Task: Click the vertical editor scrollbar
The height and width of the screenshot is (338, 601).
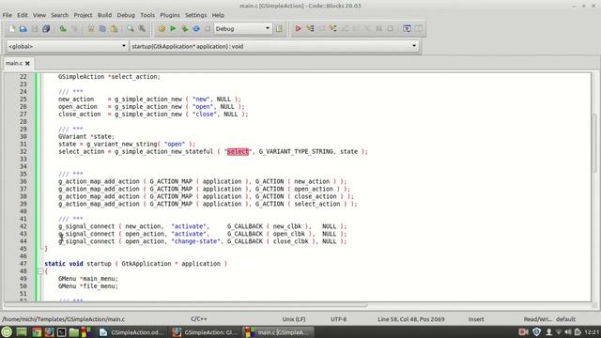Action: pyautogui.click(x=594, y=144)
